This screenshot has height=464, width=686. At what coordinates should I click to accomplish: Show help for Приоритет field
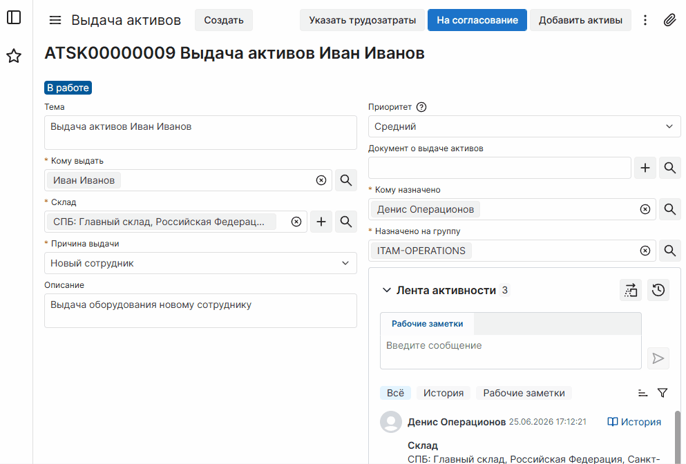421,107
